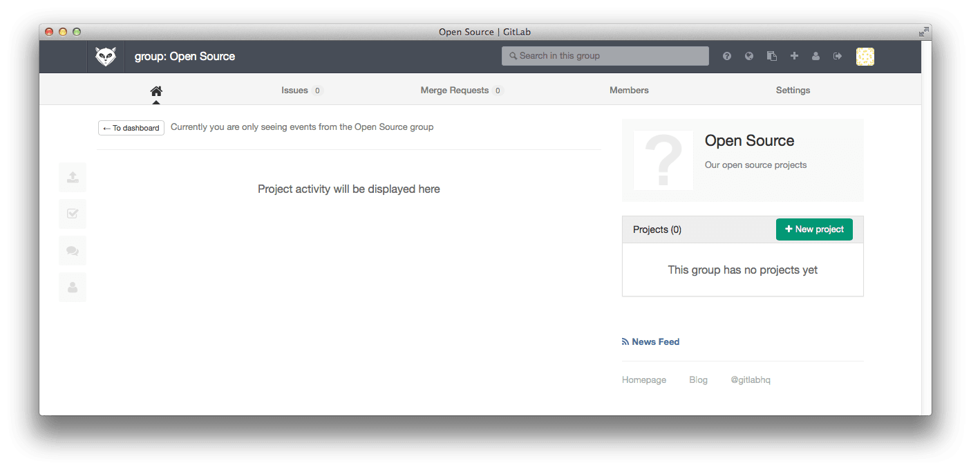The height and width of the screenshot is (470, 971).
Task: Filter activity by push events icon
Action: pos(73,177)
